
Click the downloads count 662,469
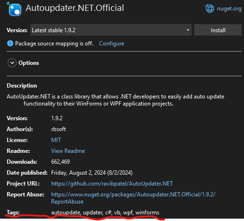[60, 162]
